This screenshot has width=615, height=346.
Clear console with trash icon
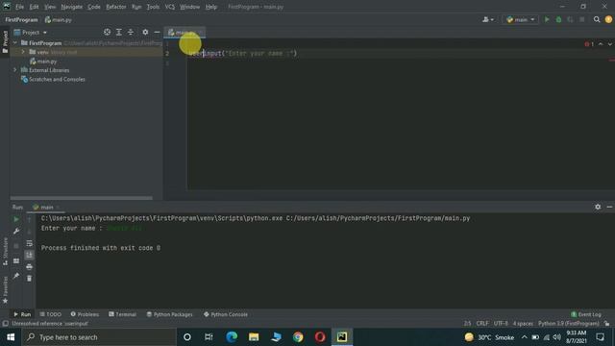point(30,279)
